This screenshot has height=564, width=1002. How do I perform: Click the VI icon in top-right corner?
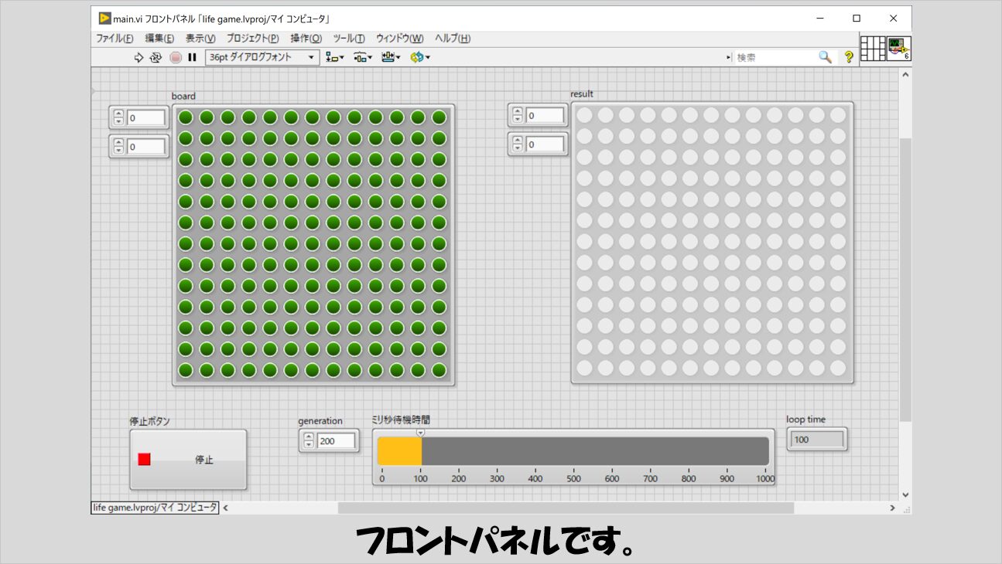tap(899, 49)
